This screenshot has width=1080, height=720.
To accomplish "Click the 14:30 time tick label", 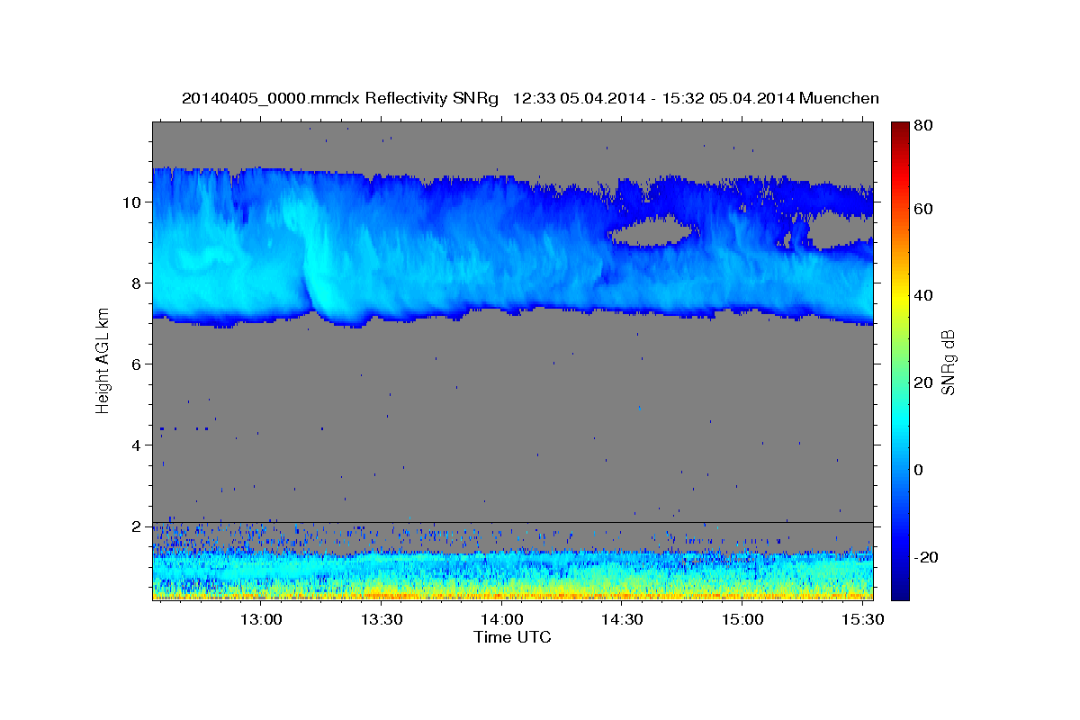I will [622, 619].
